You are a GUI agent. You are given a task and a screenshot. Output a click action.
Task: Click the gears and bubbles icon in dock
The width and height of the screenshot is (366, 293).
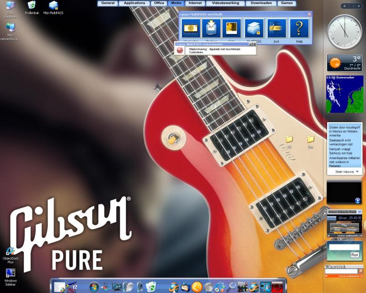(x=220, y=287)
